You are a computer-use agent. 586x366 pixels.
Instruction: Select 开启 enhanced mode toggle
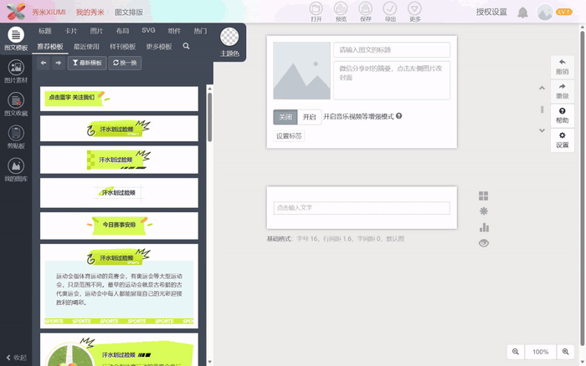coord(310,117)
